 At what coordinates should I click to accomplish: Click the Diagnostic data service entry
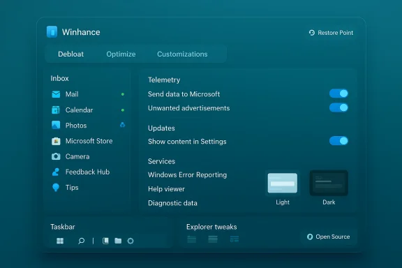tap(172, 203)
